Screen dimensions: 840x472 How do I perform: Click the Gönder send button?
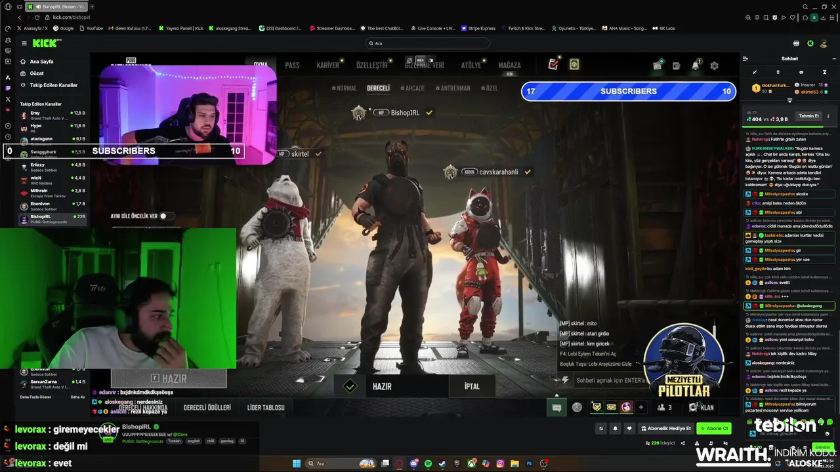(823, 447)
